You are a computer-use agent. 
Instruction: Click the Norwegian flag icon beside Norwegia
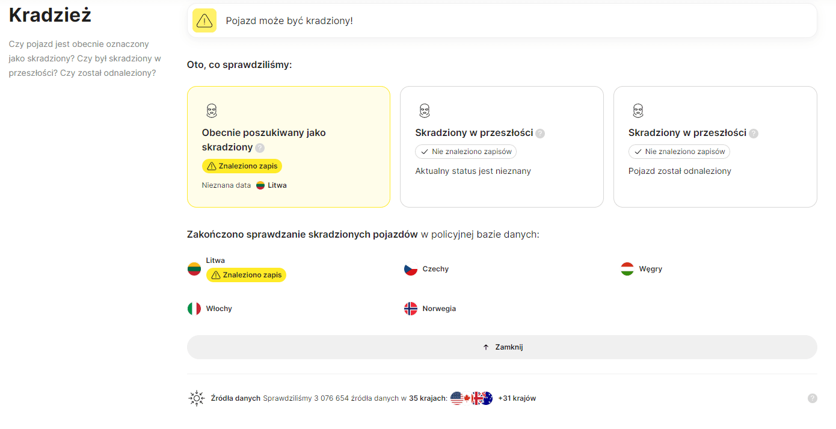point(411,309)
